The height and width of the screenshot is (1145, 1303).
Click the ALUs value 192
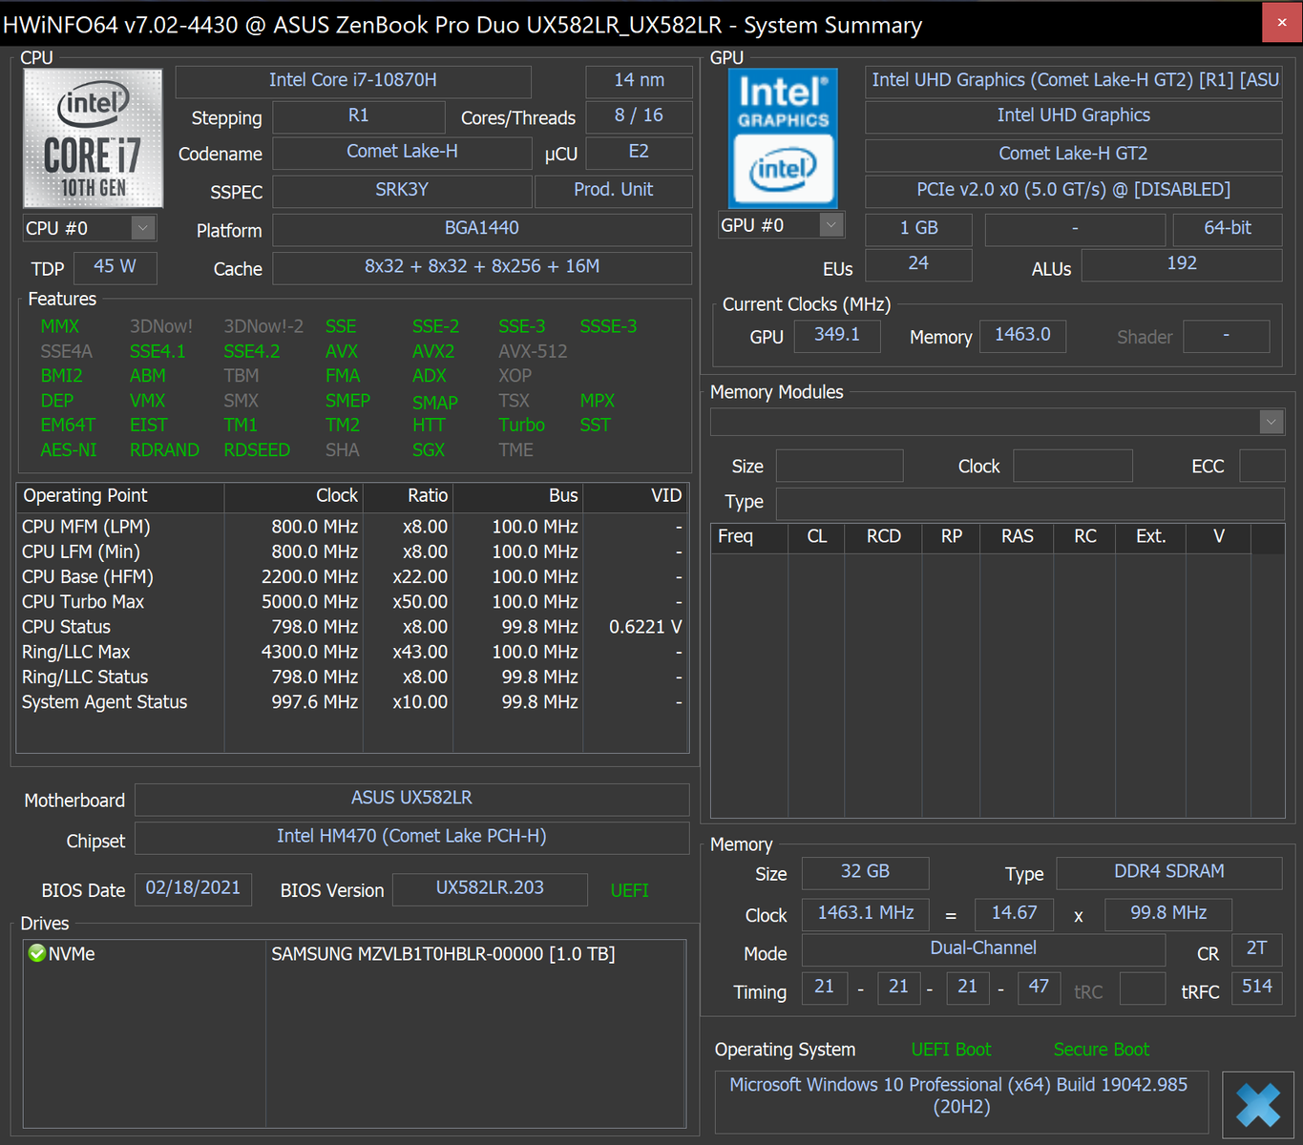(x=1182, y=264)
